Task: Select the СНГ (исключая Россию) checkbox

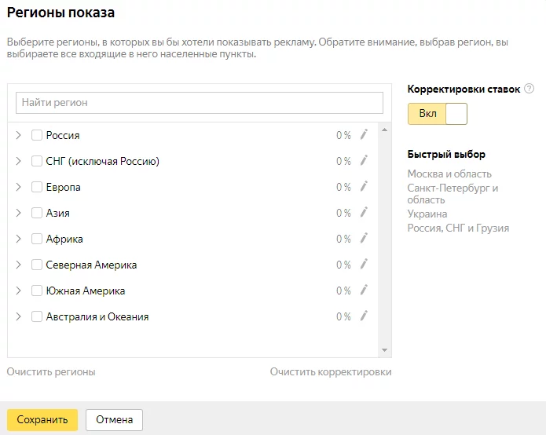Action: 37,161
